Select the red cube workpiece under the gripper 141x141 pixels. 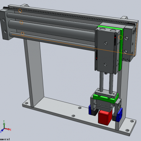click(x=105, y=117)
